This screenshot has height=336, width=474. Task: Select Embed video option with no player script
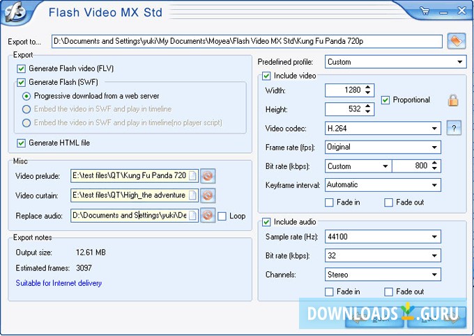coord(26,122)
